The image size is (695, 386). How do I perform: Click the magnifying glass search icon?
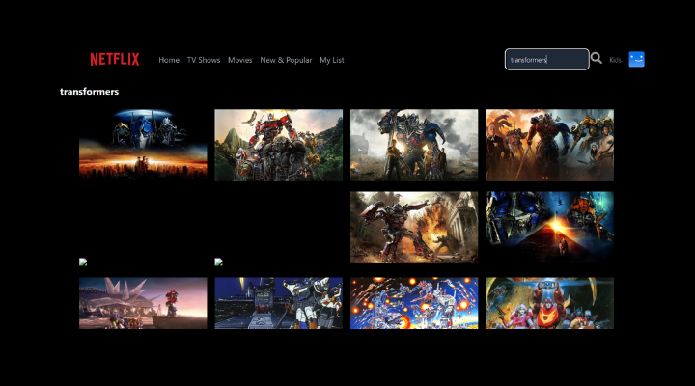click(597, 59)
